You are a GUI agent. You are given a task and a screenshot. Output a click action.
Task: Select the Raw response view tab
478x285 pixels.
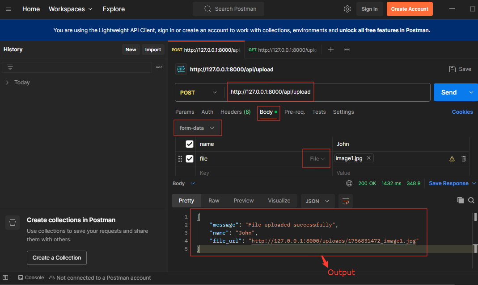[x=214, y=201]
